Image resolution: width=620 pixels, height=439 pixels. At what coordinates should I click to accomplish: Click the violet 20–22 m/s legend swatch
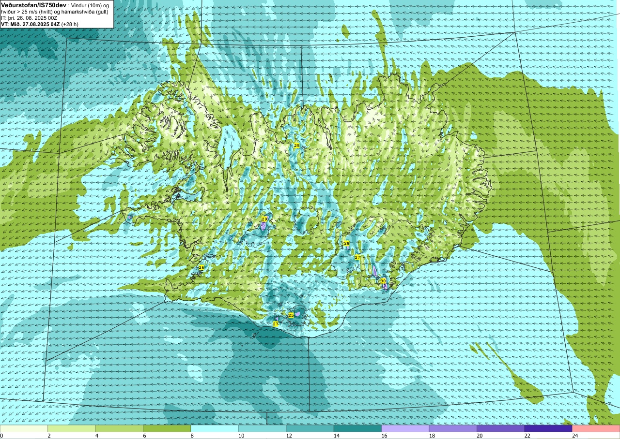pos(501,428)
